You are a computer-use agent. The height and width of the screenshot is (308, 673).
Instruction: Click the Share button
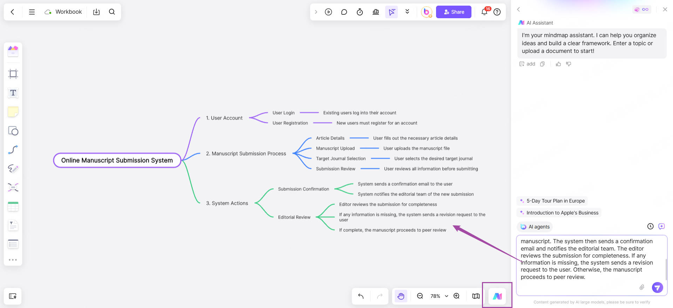pyautogui.click(x=454, y=12)
